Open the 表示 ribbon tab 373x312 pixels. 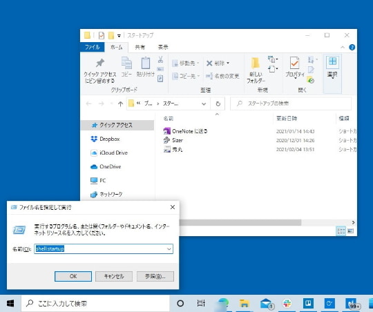click(163, 47)
